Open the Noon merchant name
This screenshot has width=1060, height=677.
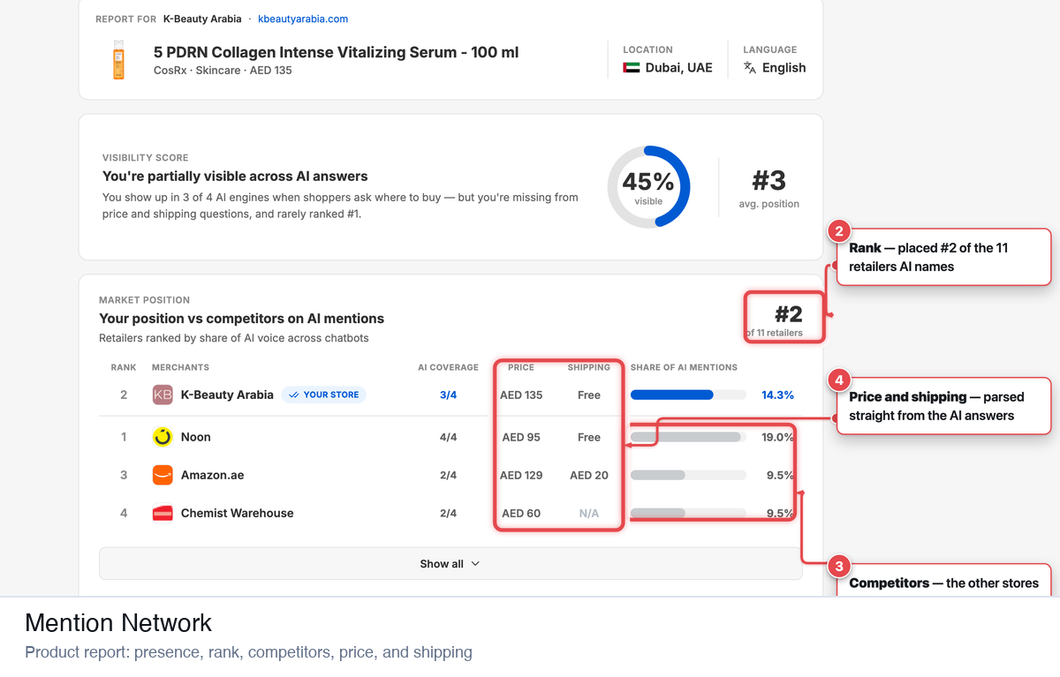pos(196,437)
